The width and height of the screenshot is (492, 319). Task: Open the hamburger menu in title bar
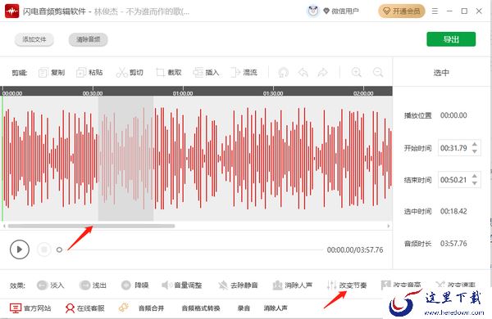tap(435, 11)
